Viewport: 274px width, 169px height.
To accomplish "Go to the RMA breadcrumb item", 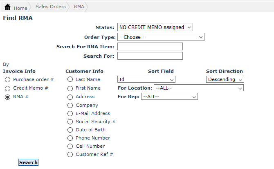I will click(79, 7).
